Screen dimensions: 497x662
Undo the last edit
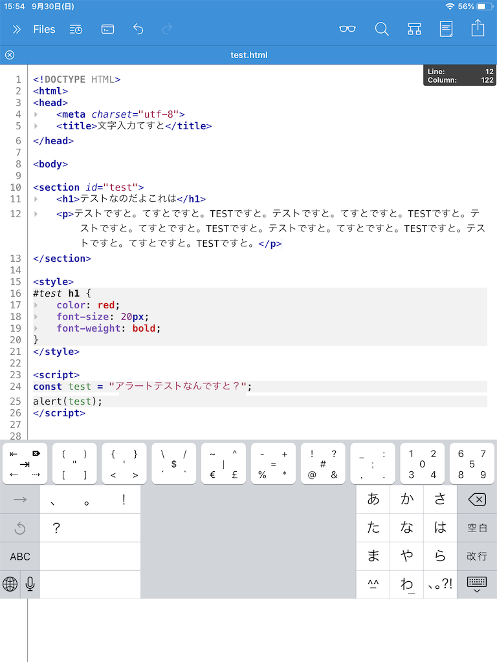138,29
